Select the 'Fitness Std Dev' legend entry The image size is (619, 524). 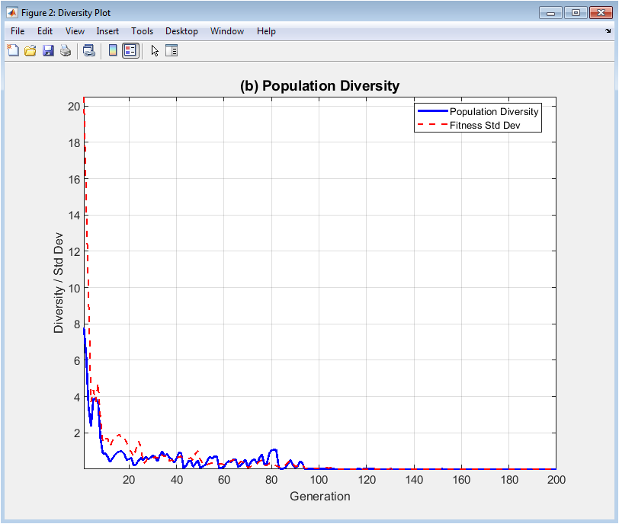pos(485,126)
